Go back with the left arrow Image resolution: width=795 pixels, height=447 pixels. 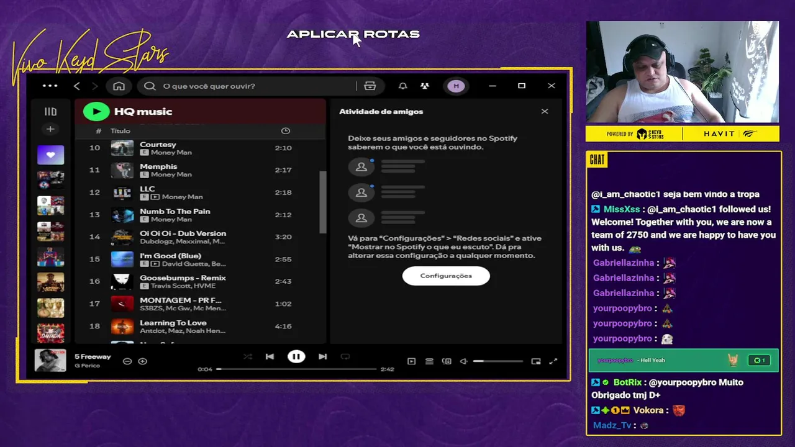tap(77, 86)
